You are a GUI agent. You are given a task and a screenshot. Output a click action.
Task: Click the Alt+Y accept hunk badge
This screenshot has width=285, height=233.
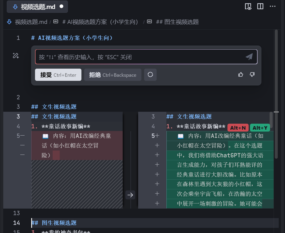pos(260,128)
